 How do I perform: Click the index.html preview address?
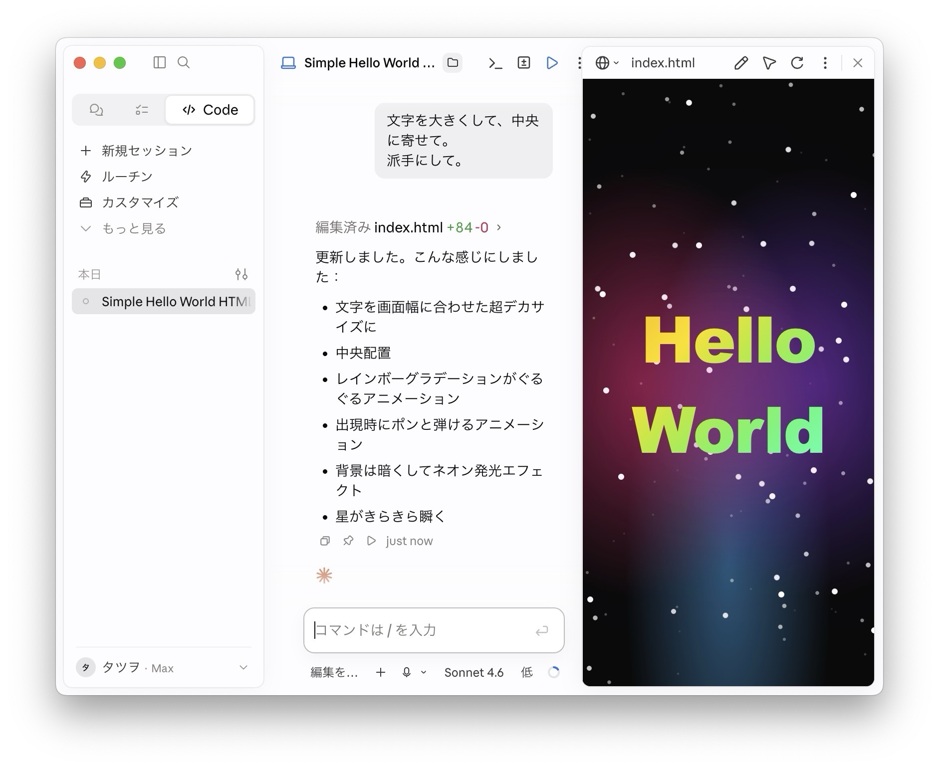click(663, 63)
